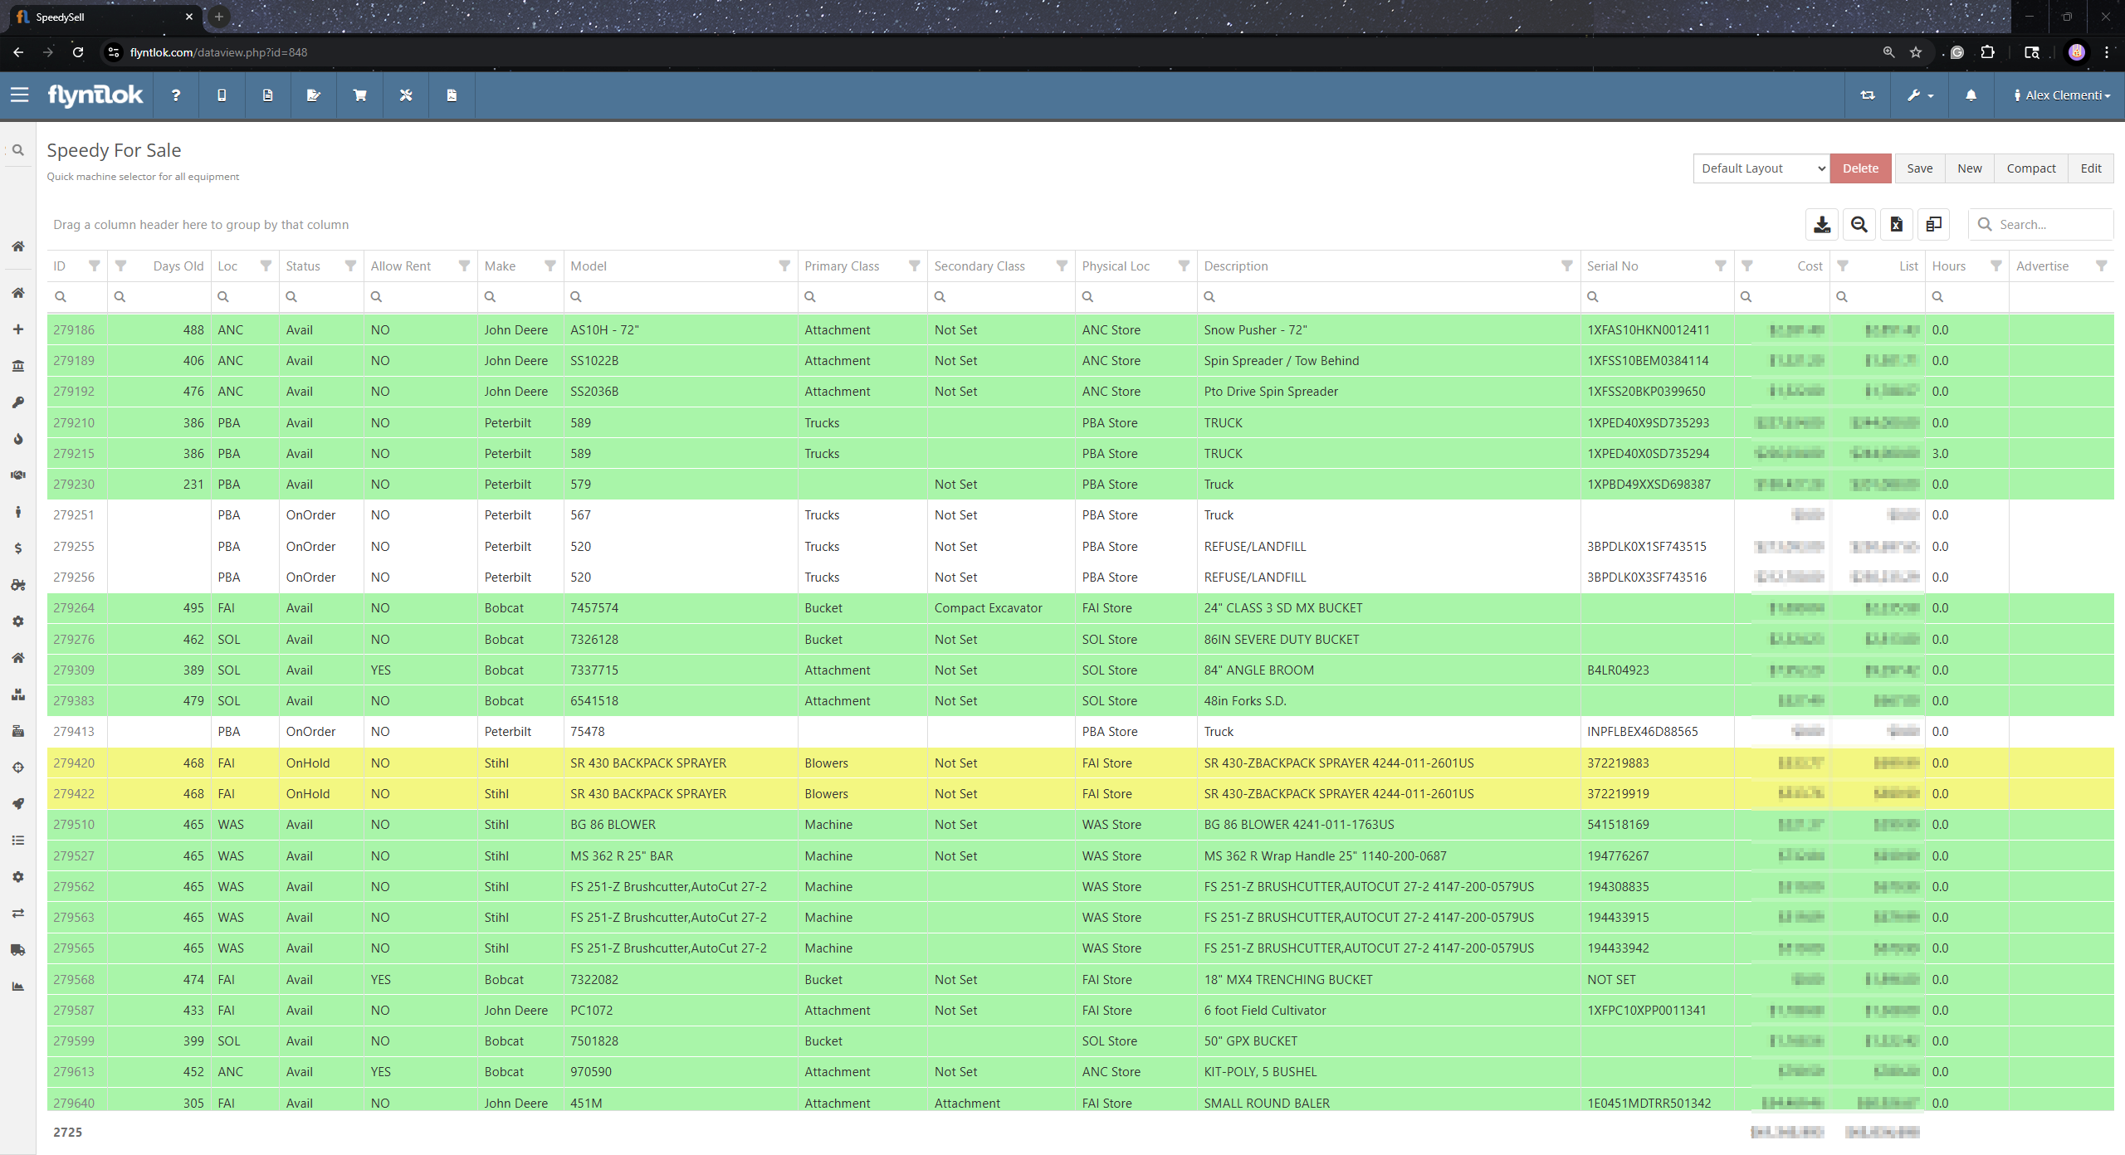Open the notifications bell
The width and height of the screenshot is (2125, 1155).
[x=1971, y=95]
